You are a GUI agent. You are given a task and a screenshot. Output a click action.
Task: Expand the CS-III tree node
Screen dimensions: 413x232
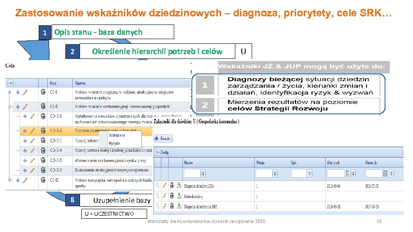click(9, 180)
